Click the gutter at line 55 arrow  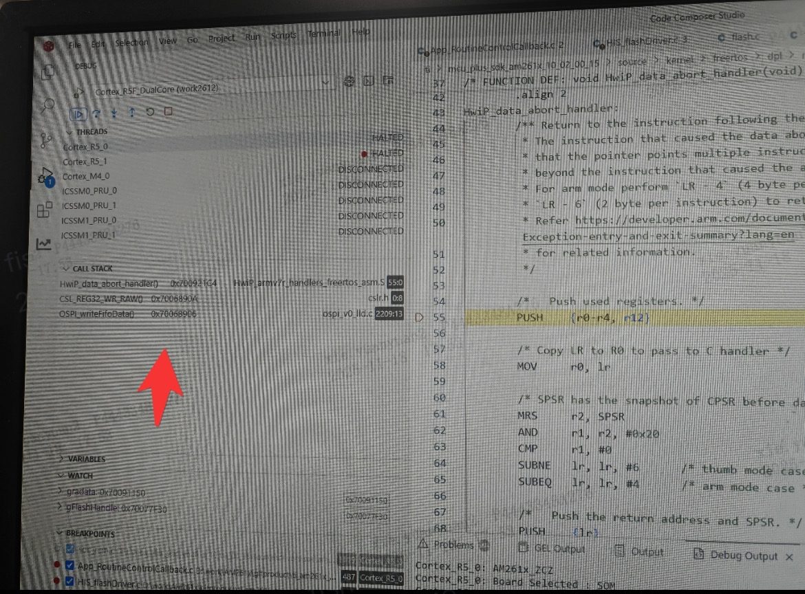pyautogui.click(x=419, y=318)
